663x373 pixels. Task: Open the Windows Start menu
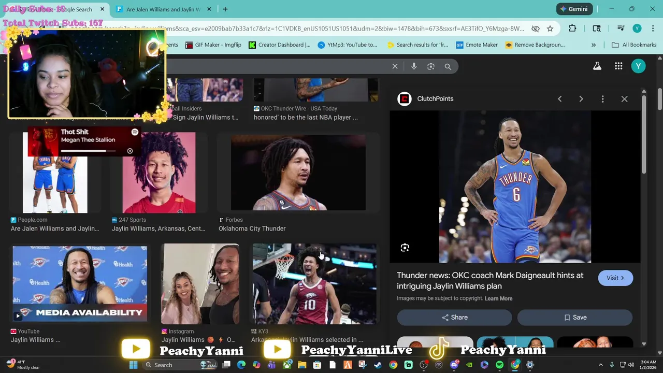coord(133,365)
